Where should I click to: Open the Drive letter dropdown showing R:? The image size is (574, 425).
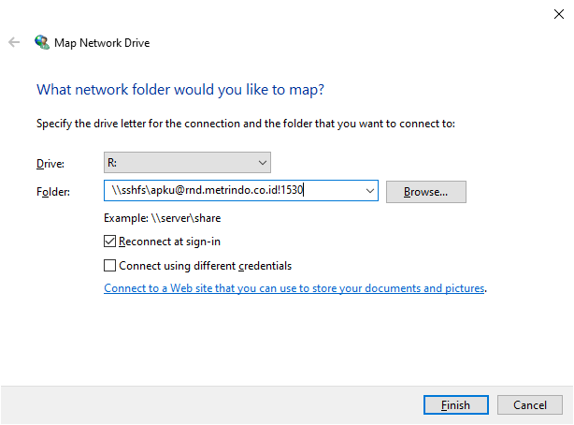[x=187, y=163]
